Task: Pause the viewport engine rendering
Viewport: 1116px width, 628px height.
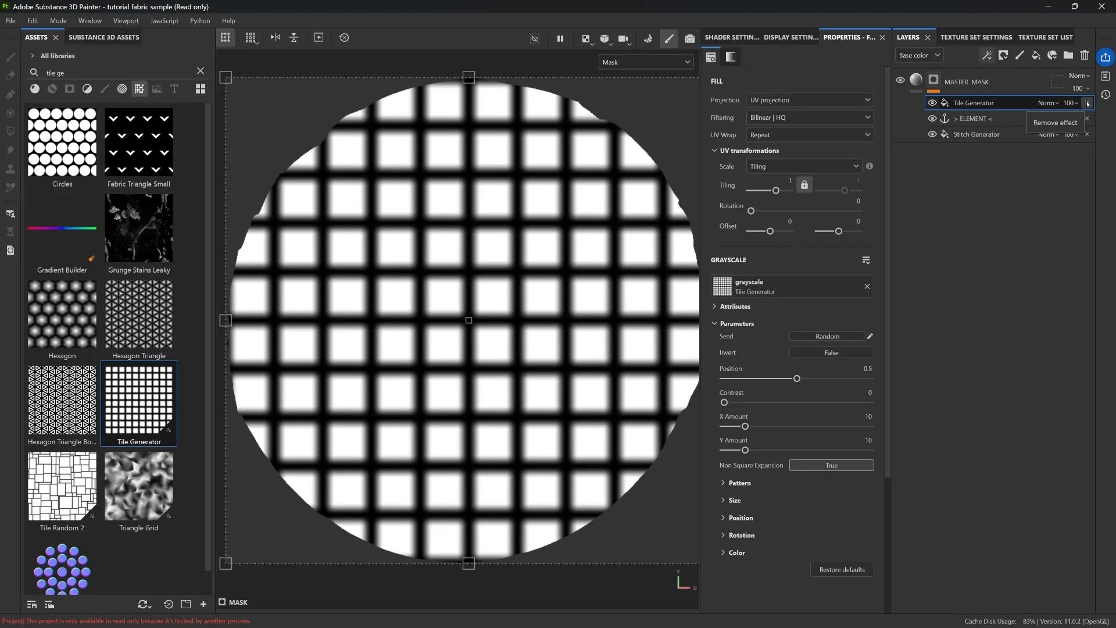Action: [560, 39]
